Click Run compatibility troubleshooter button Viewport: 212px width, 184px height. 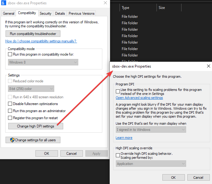[x=33, y=34]
